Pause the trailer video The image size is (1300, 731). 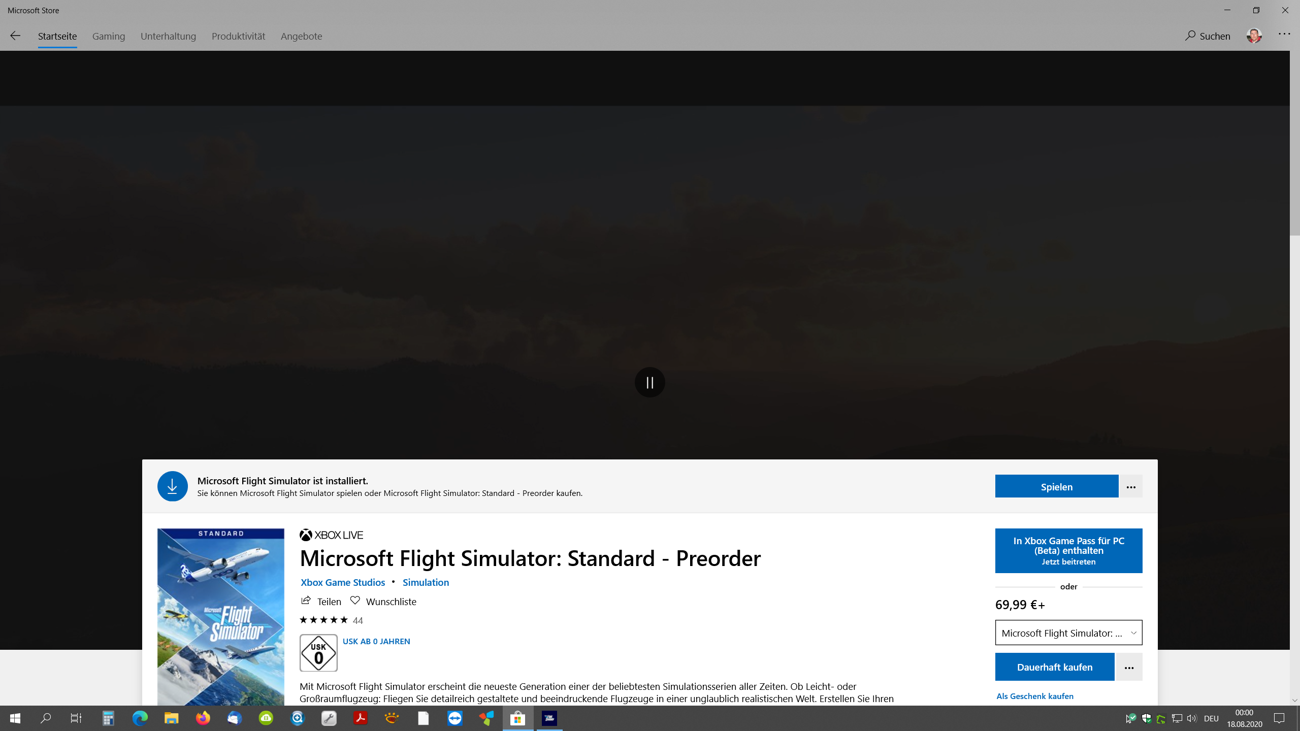pyautogui.click(x=649, y=382)
